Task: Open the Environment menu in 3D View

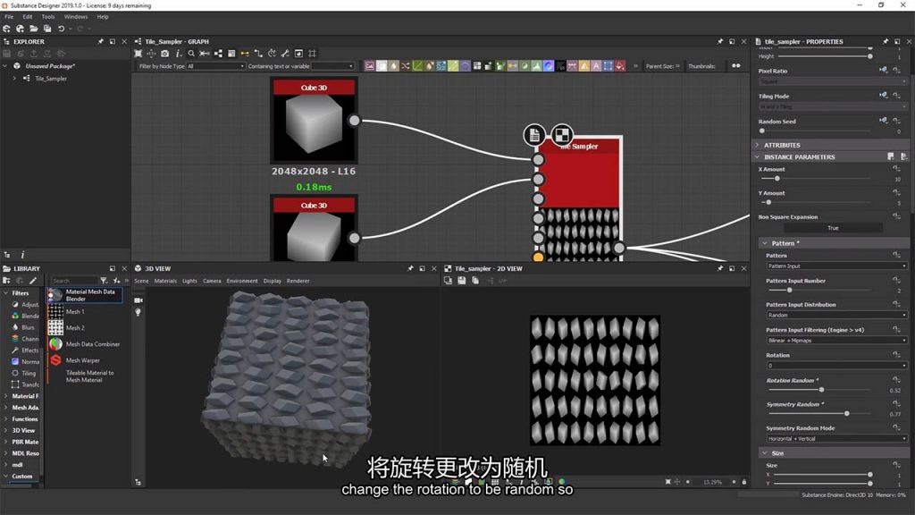Action: (x=241, y=281)
